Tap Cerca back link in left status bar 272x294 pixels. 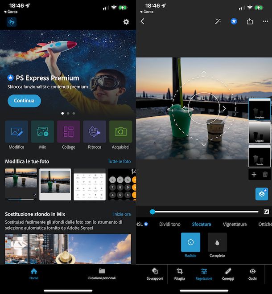[x=11, y=12]
